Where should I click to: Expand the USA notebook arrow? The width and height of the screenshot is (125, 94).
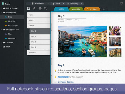click(x=2, y=47)
